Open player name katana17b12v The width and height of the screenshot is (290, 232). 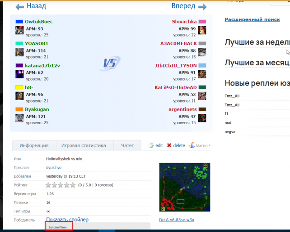(x=42, y=66)
